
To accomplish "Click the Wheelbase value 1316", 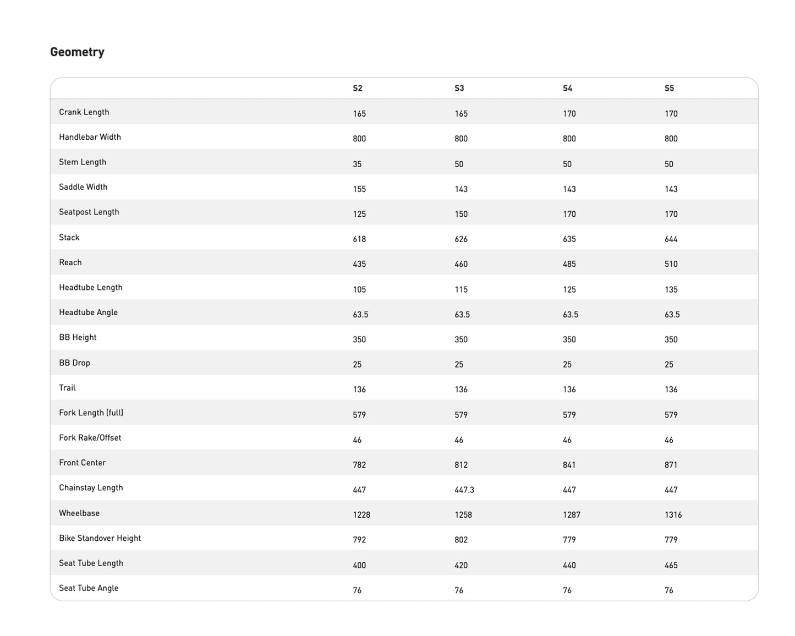I will pyautogui.click(x=673, y=515).
